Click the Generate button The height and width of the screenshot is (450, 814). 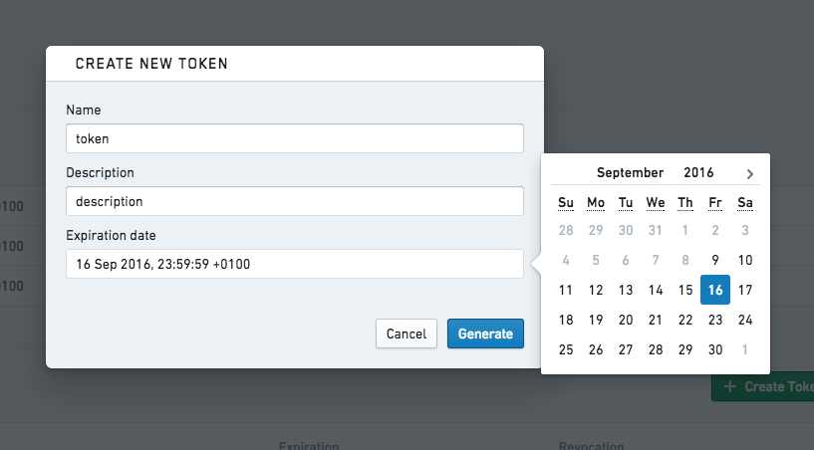tap(485, 334)
